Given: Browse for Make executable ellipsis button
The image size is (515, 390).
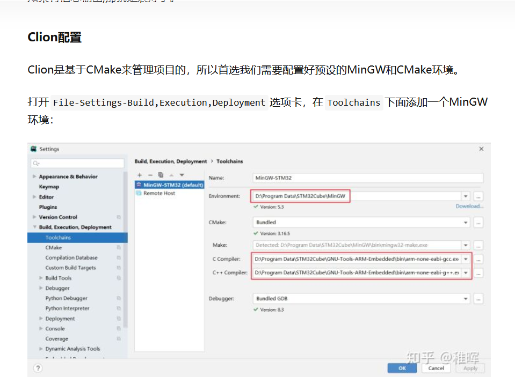Looking at the screenshot, I should (478, 245).
